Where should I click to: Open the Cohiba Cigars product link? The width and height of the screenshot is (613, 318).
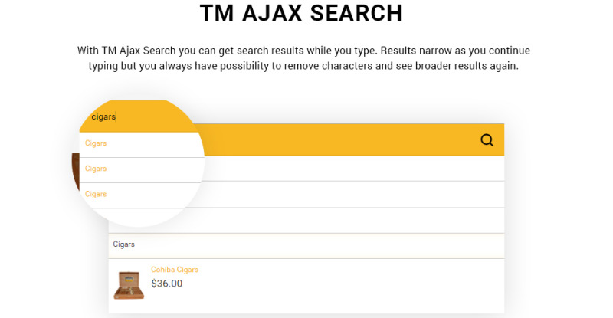tap(175, 270)
